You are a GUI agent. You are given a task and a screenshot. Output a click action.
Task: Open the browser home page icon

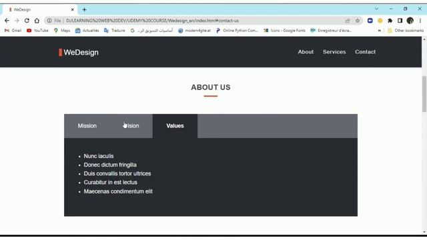[37, 21]
